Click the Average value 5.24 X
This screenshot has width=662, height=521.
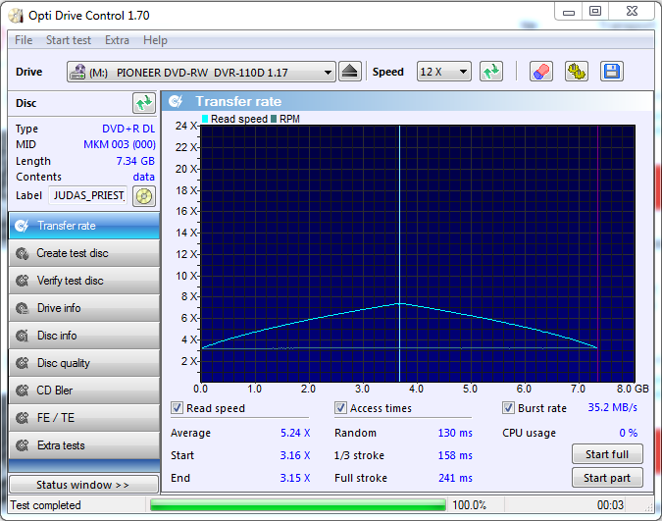(295, 433)
